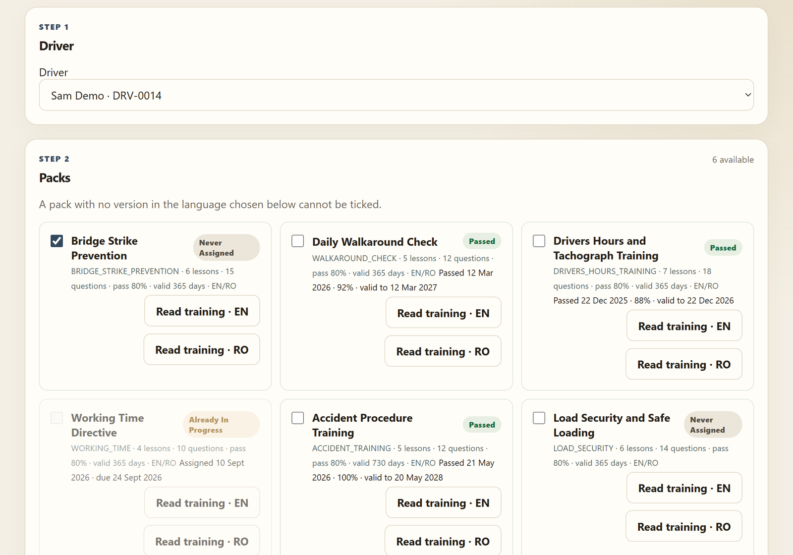Open Read training EN for Load Security

click(x=684, y=488)
